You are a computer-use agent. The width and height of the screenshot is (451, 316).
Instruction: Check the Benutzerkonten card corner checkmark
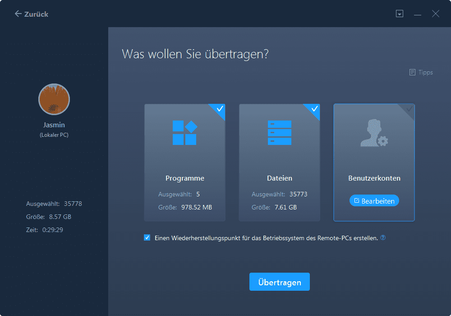point(409,109)
